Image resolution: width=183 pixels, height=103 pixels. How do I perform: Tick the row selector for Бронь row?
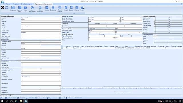62,48
